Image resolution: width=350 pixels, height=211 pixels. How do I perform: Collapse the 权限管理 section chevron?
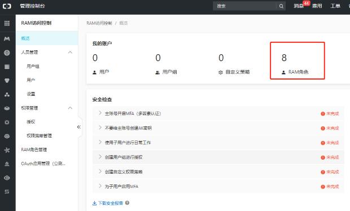pos(70,108)
